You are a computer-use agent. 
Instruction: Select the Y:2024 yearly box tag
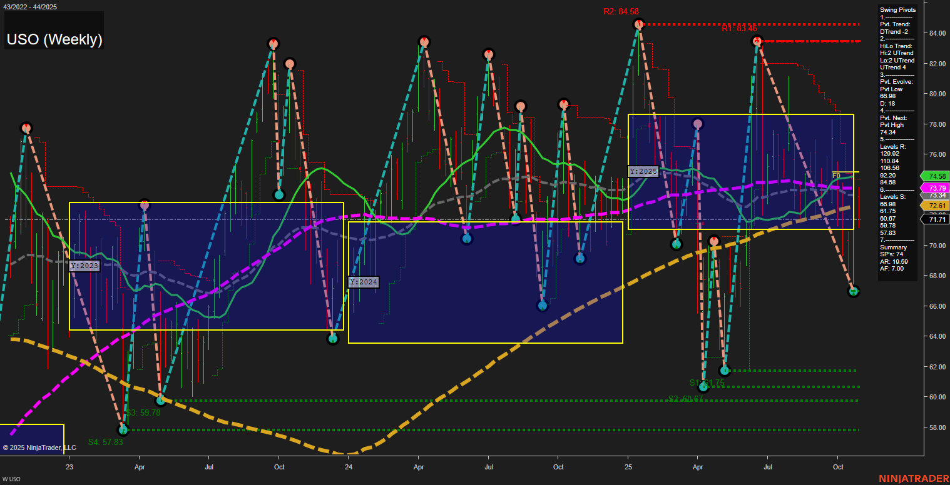[364, 282]
